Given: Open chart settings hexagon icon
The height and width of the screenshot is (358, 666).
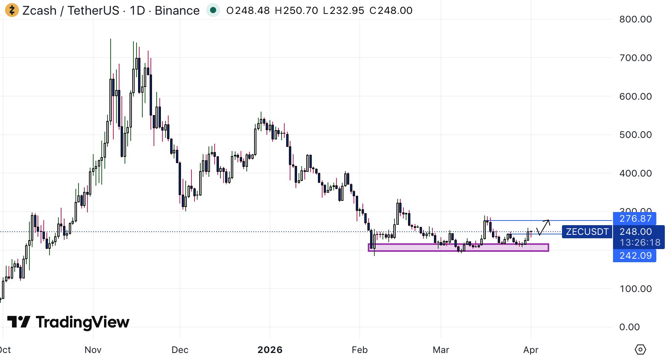Looking at the screenshot, I should pos(640,350).
